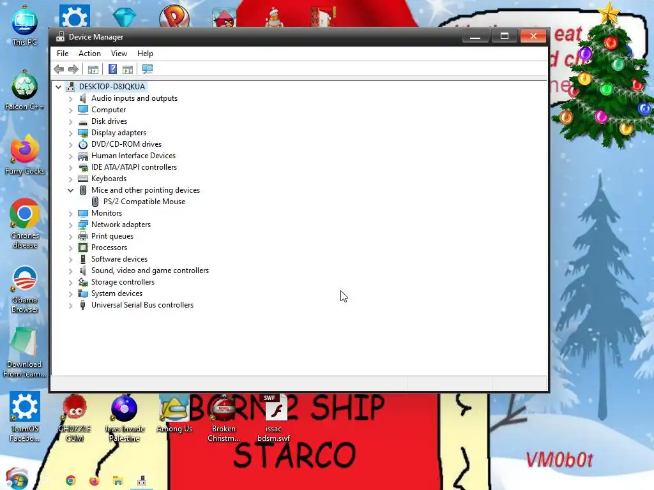Select the Disk drives icon
Viewport: 654px width, 490px height.
click(x=83, y=122)
